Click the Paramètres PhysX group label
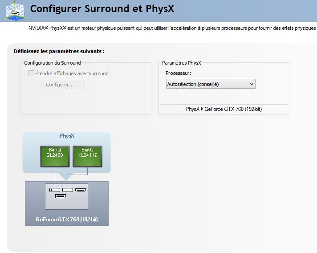 (x=182, y=63)
